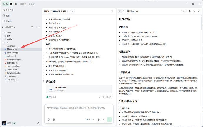Switch to rendered preview with eye icon
The width and height of the screenshot is (203, 127).
124,11
